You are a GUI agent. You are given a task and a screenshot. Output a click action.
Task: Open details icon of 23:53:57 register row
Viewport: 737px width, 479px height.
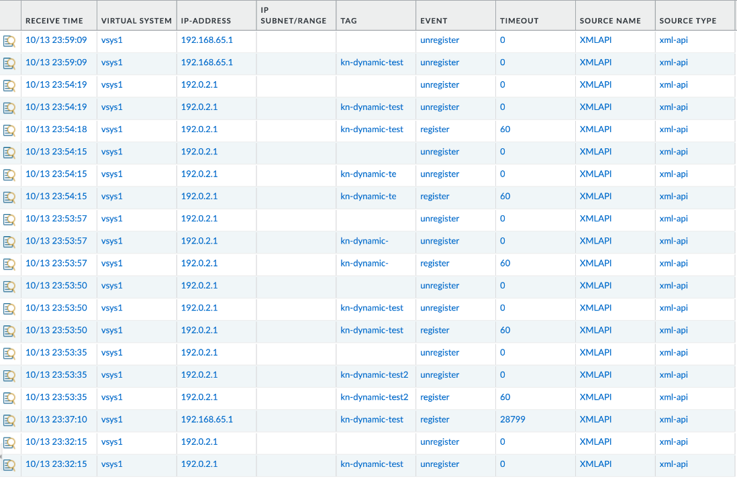[9, 264]
